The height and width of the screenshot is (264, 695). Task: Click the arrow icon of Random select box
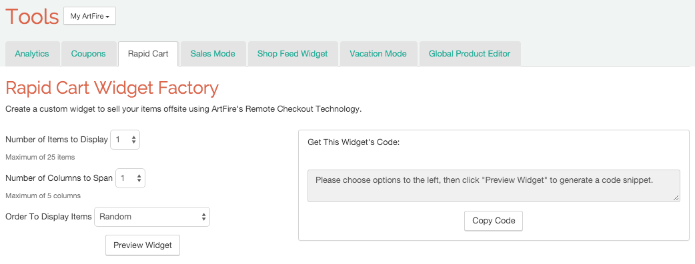coord(203,217)
